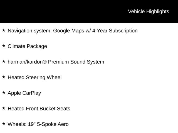Select the star bullet for Wheels 19" 5-Spoke Aero
The width and height of the screenshot is (178, 133).
point(4,124)
